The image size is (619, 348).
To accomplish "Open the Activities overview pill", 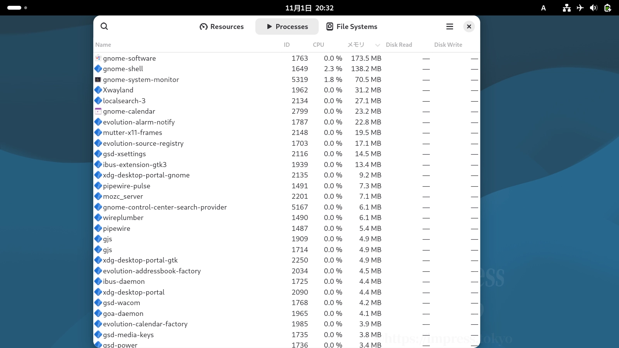I will tap(17, 8).
